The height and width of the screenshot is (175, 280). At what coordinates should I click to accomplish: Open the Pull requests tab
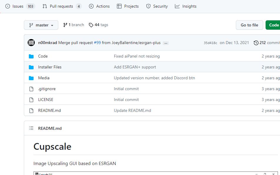click(62, 6)
